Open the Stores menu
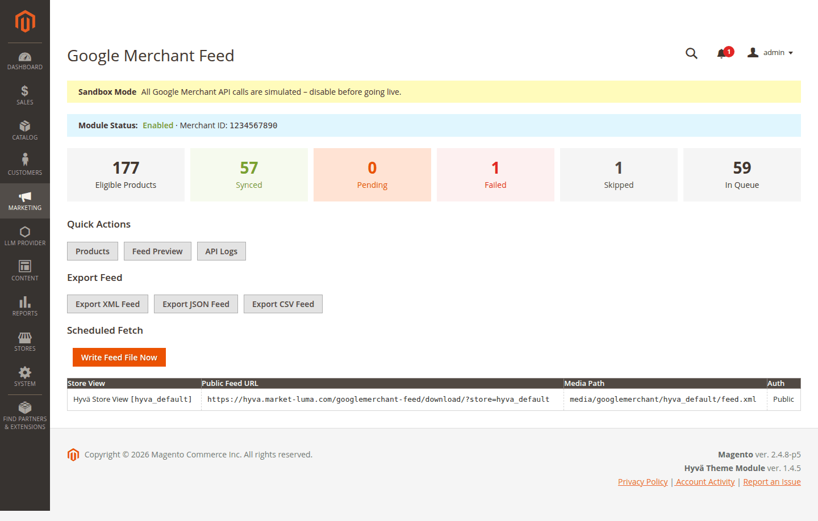The width and height of the screenshot is (818, 521). pos(25,342)
